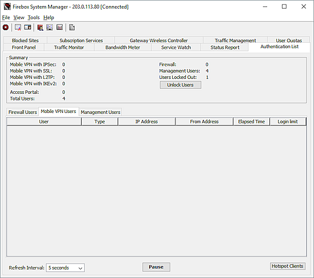
Task: Click the Pause button
Action: tap(156, 267)
